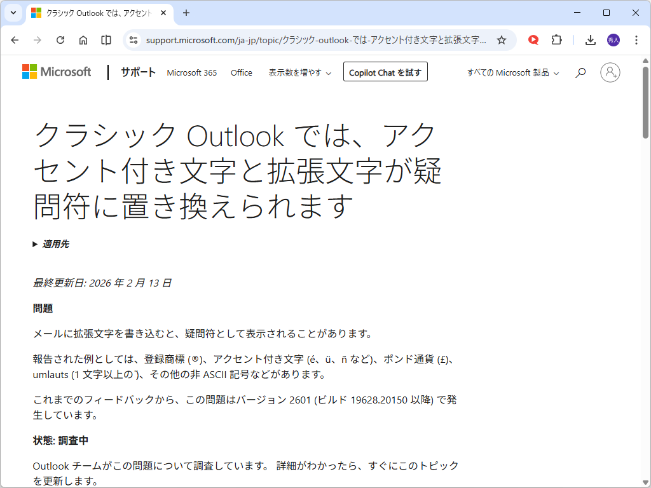
Task: Click the search icon in the header
Action: [579, 72]
